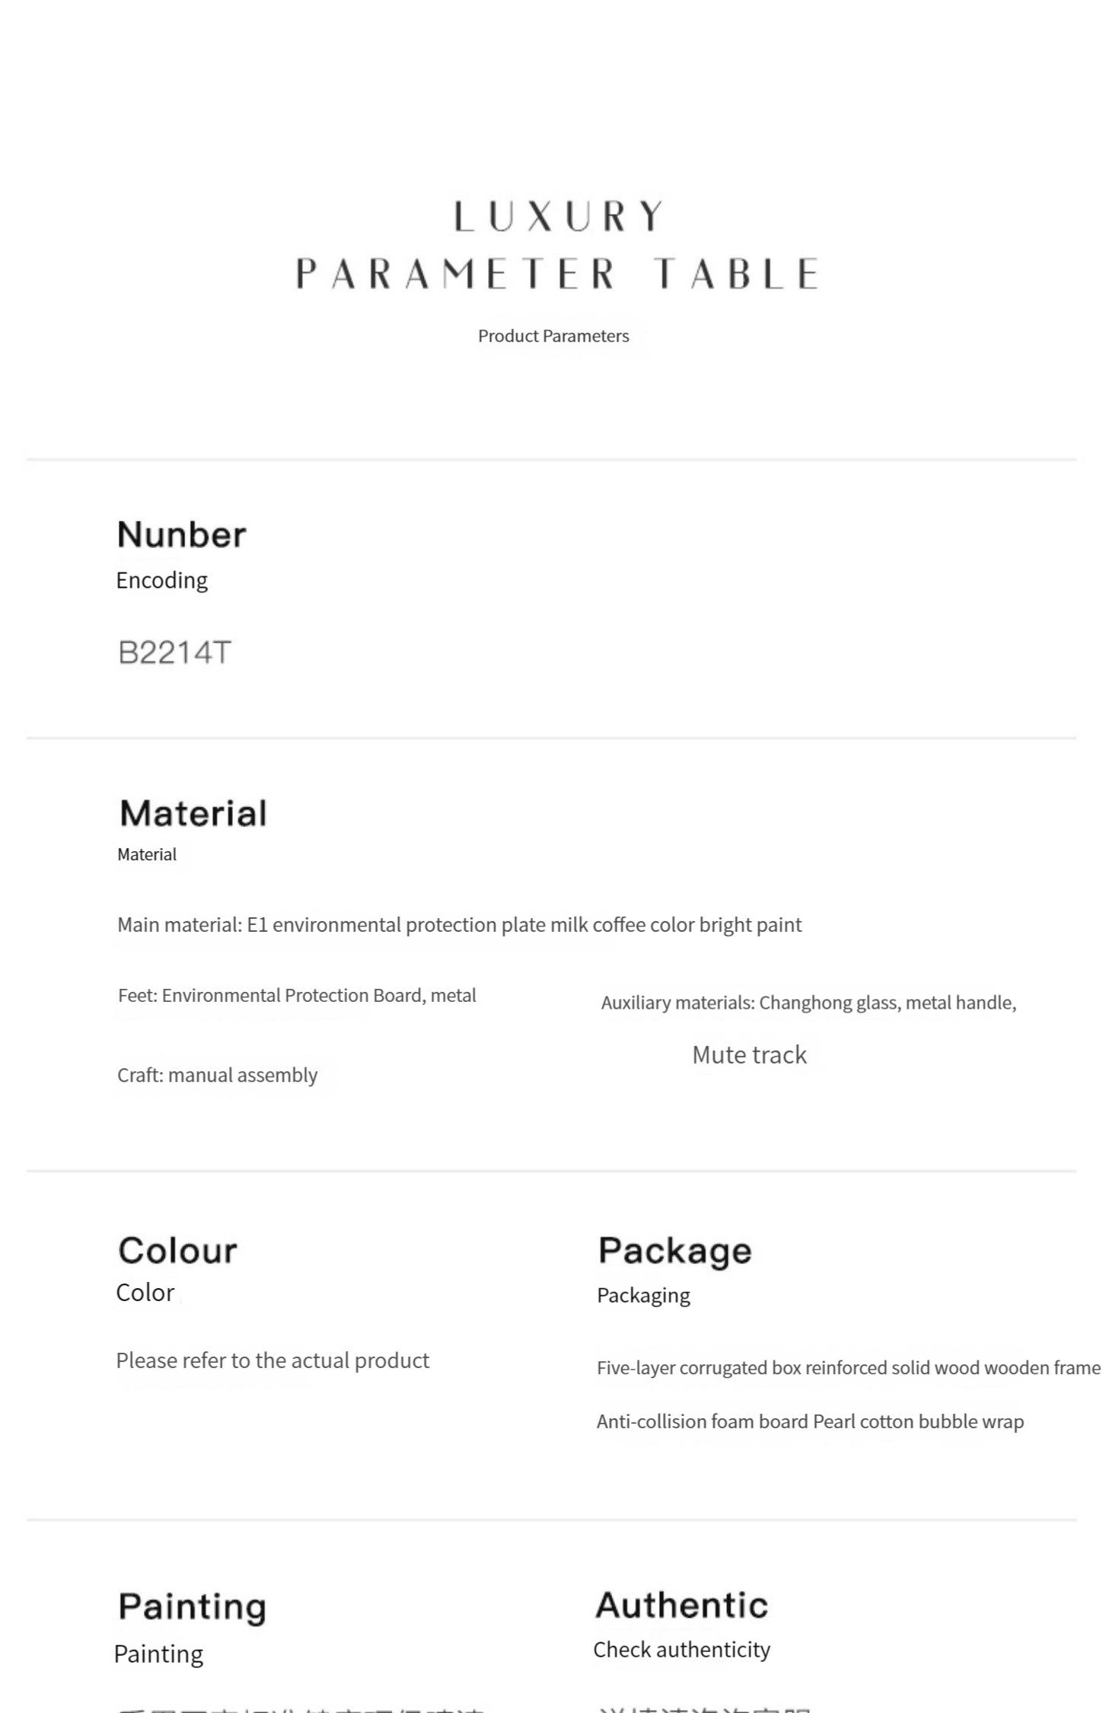Click the Mute track text
Viewport: 1106px width, 1713px height.
point(749,1054)
